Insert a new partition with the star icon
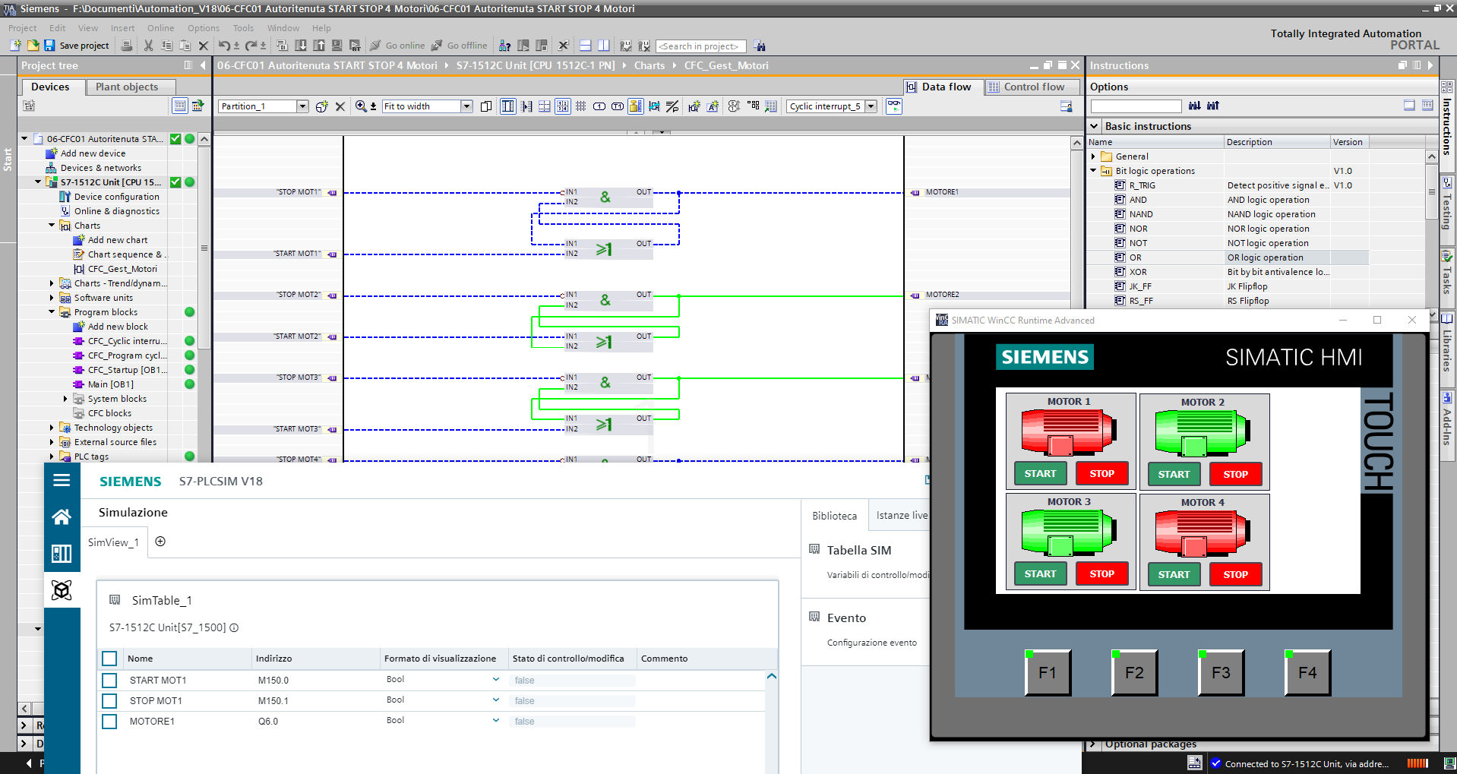 [321, 106]
